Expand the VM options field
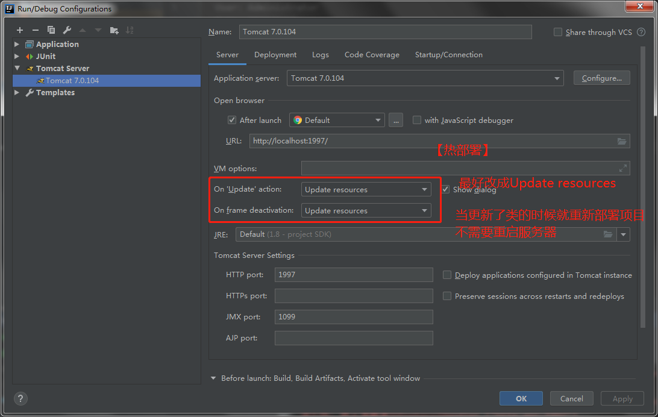658x417 pixels. point(623,168)
